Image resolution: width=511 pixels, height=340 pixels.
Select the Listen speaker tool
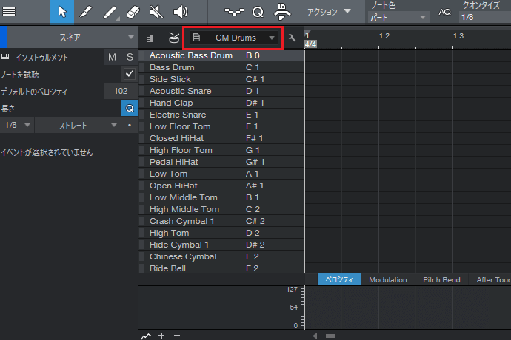point(180,12)
